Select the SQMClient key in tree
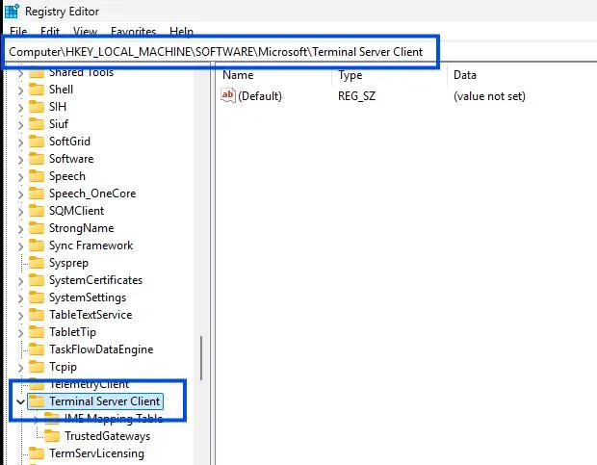597x465 pixels. [x=76, y=211]
